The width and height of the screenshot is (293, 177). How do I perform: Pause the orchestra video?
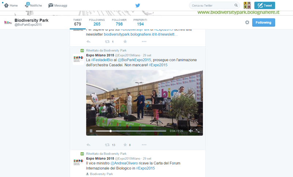coord(91,131)
